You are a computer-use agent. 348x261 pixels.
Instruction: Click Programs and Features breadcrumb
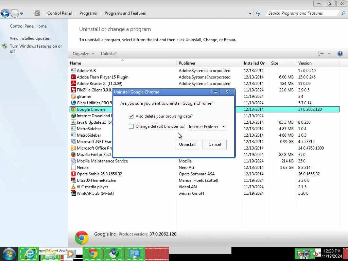[x=125, y=13]
